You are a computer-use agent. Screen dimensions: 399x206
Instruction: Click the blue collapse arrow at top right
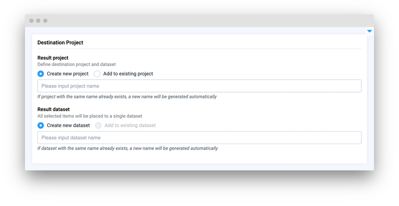click(369, 31)
